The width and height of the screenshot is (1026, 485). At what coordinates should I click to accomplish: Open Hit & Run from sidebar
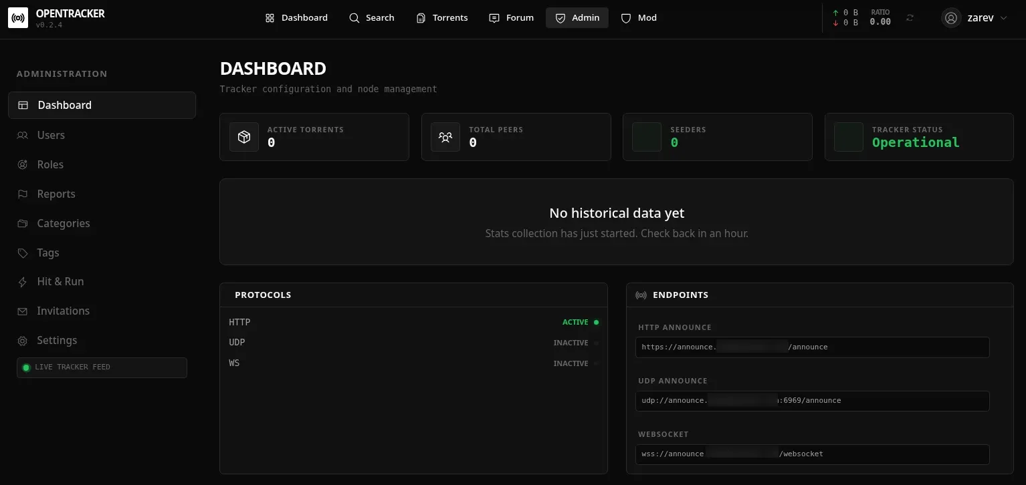point(60,282)
